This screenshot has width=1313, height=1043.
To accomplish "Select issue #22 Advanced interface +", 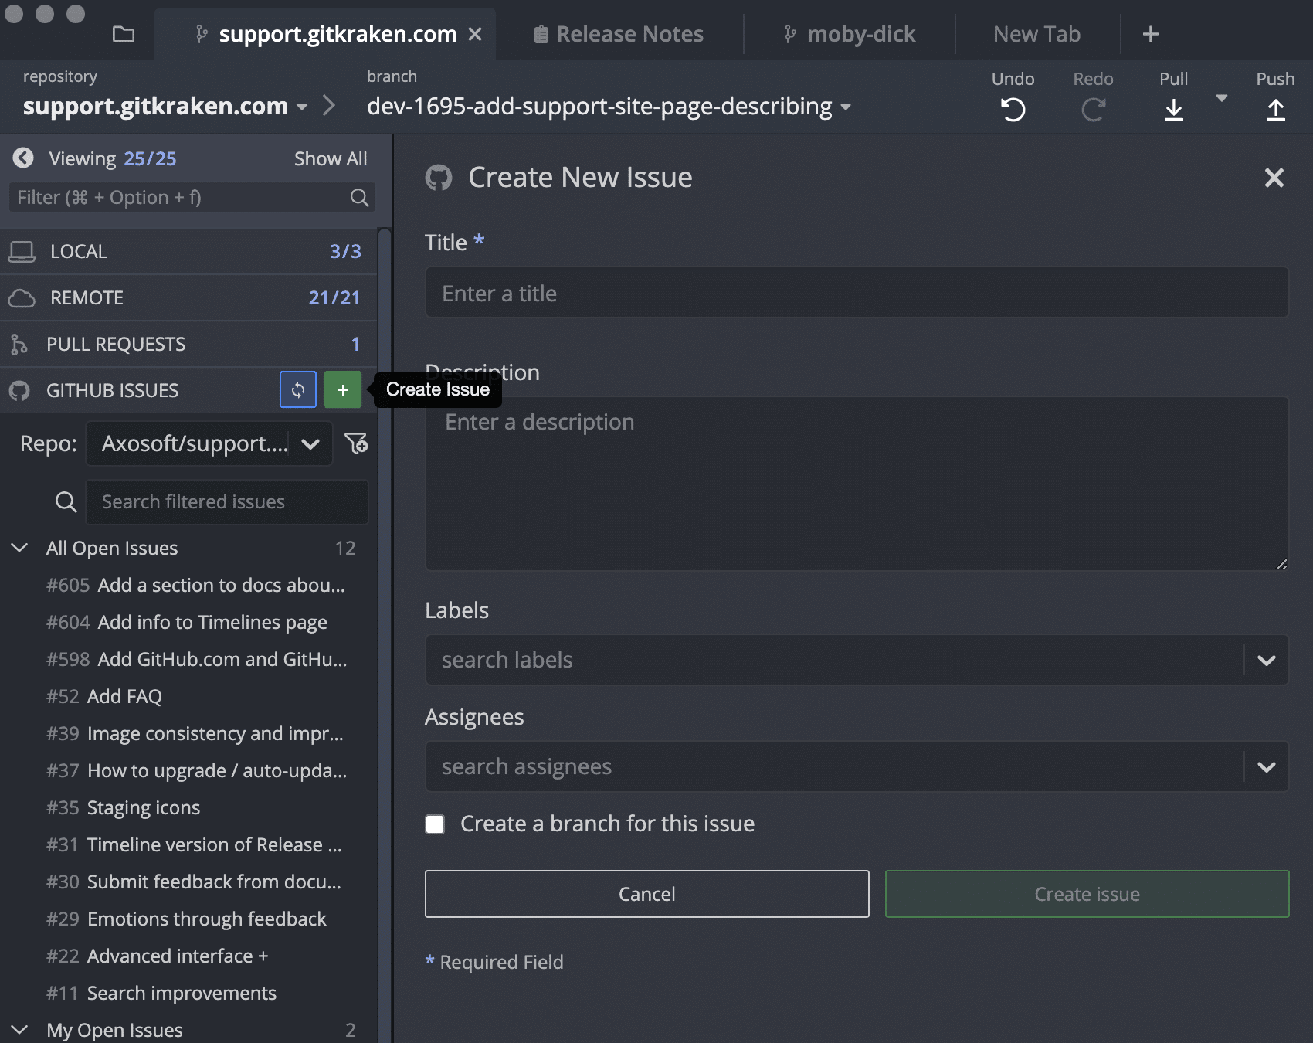I will (158, 956).
